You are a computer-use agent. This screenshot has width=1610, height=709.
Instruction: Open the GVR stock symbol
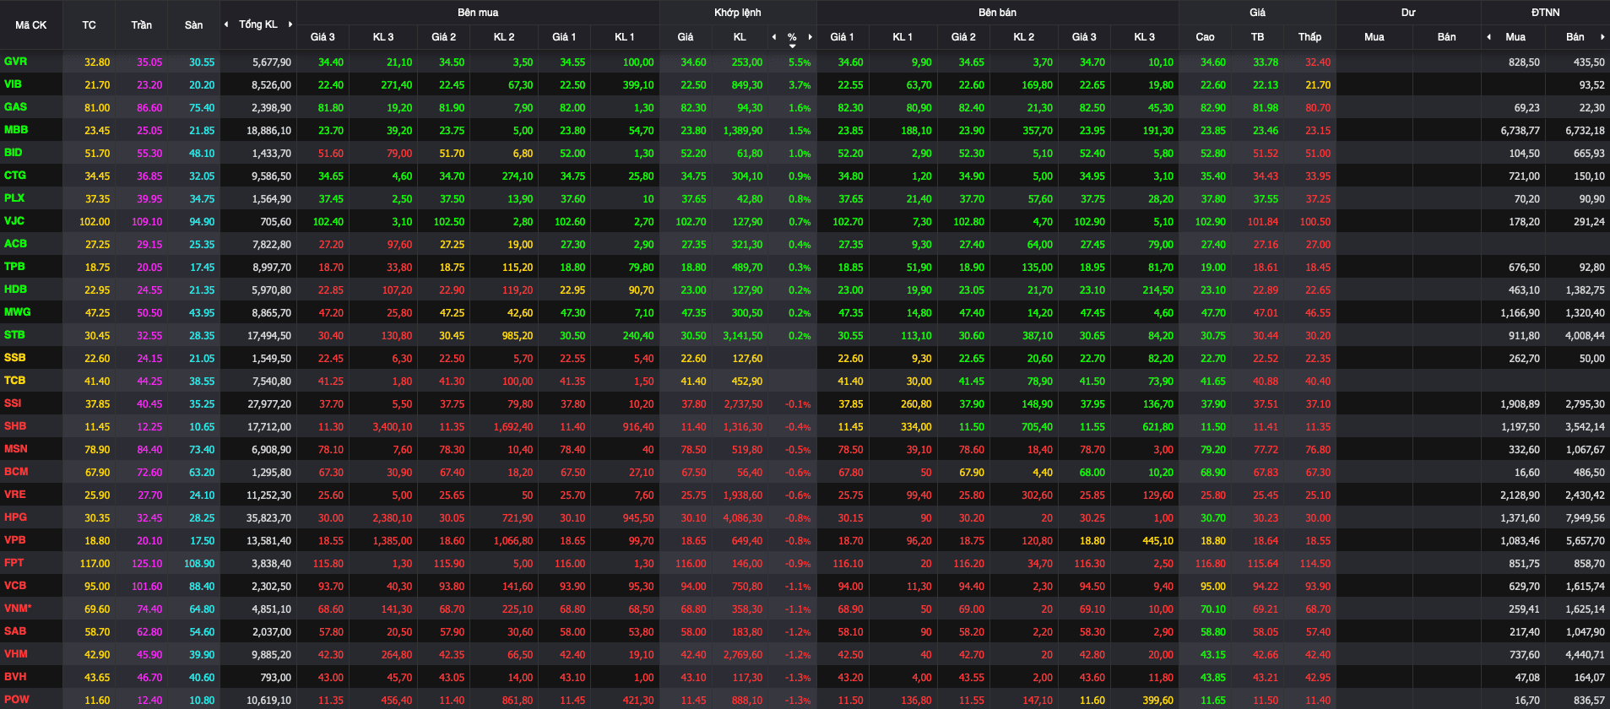point(16,62)
